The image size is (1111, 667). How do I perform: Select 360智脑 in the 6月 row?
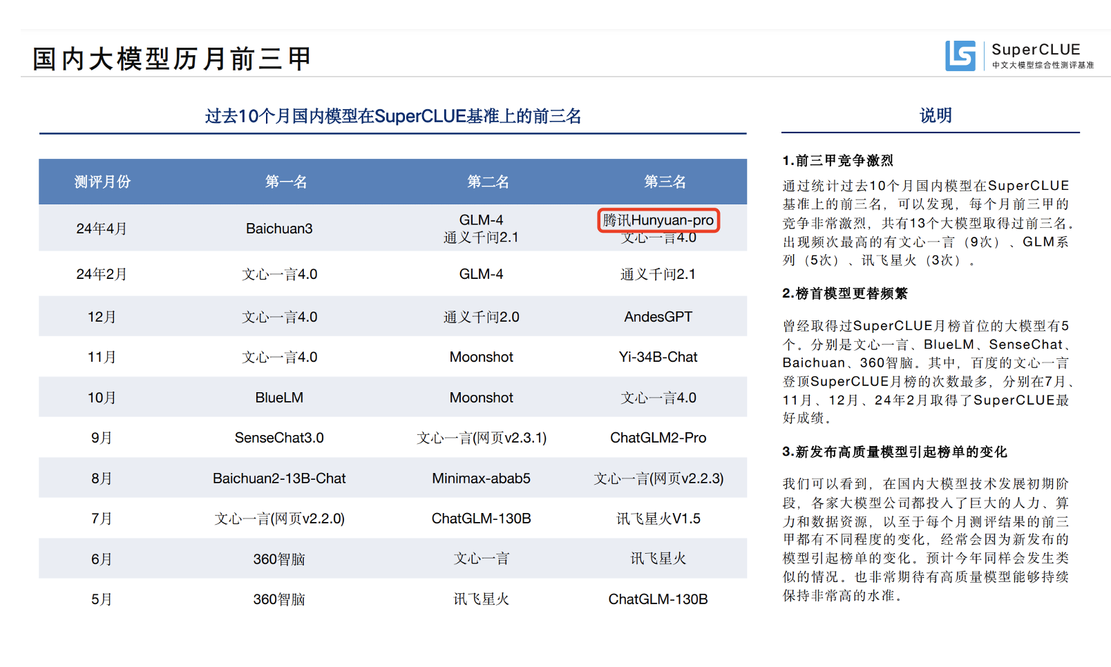(279, 559)
